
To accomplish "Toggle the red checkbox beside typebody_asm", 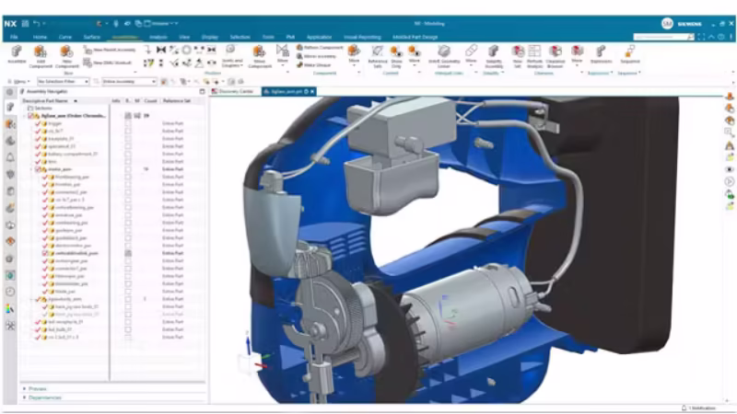I will [x=38, y=299].
